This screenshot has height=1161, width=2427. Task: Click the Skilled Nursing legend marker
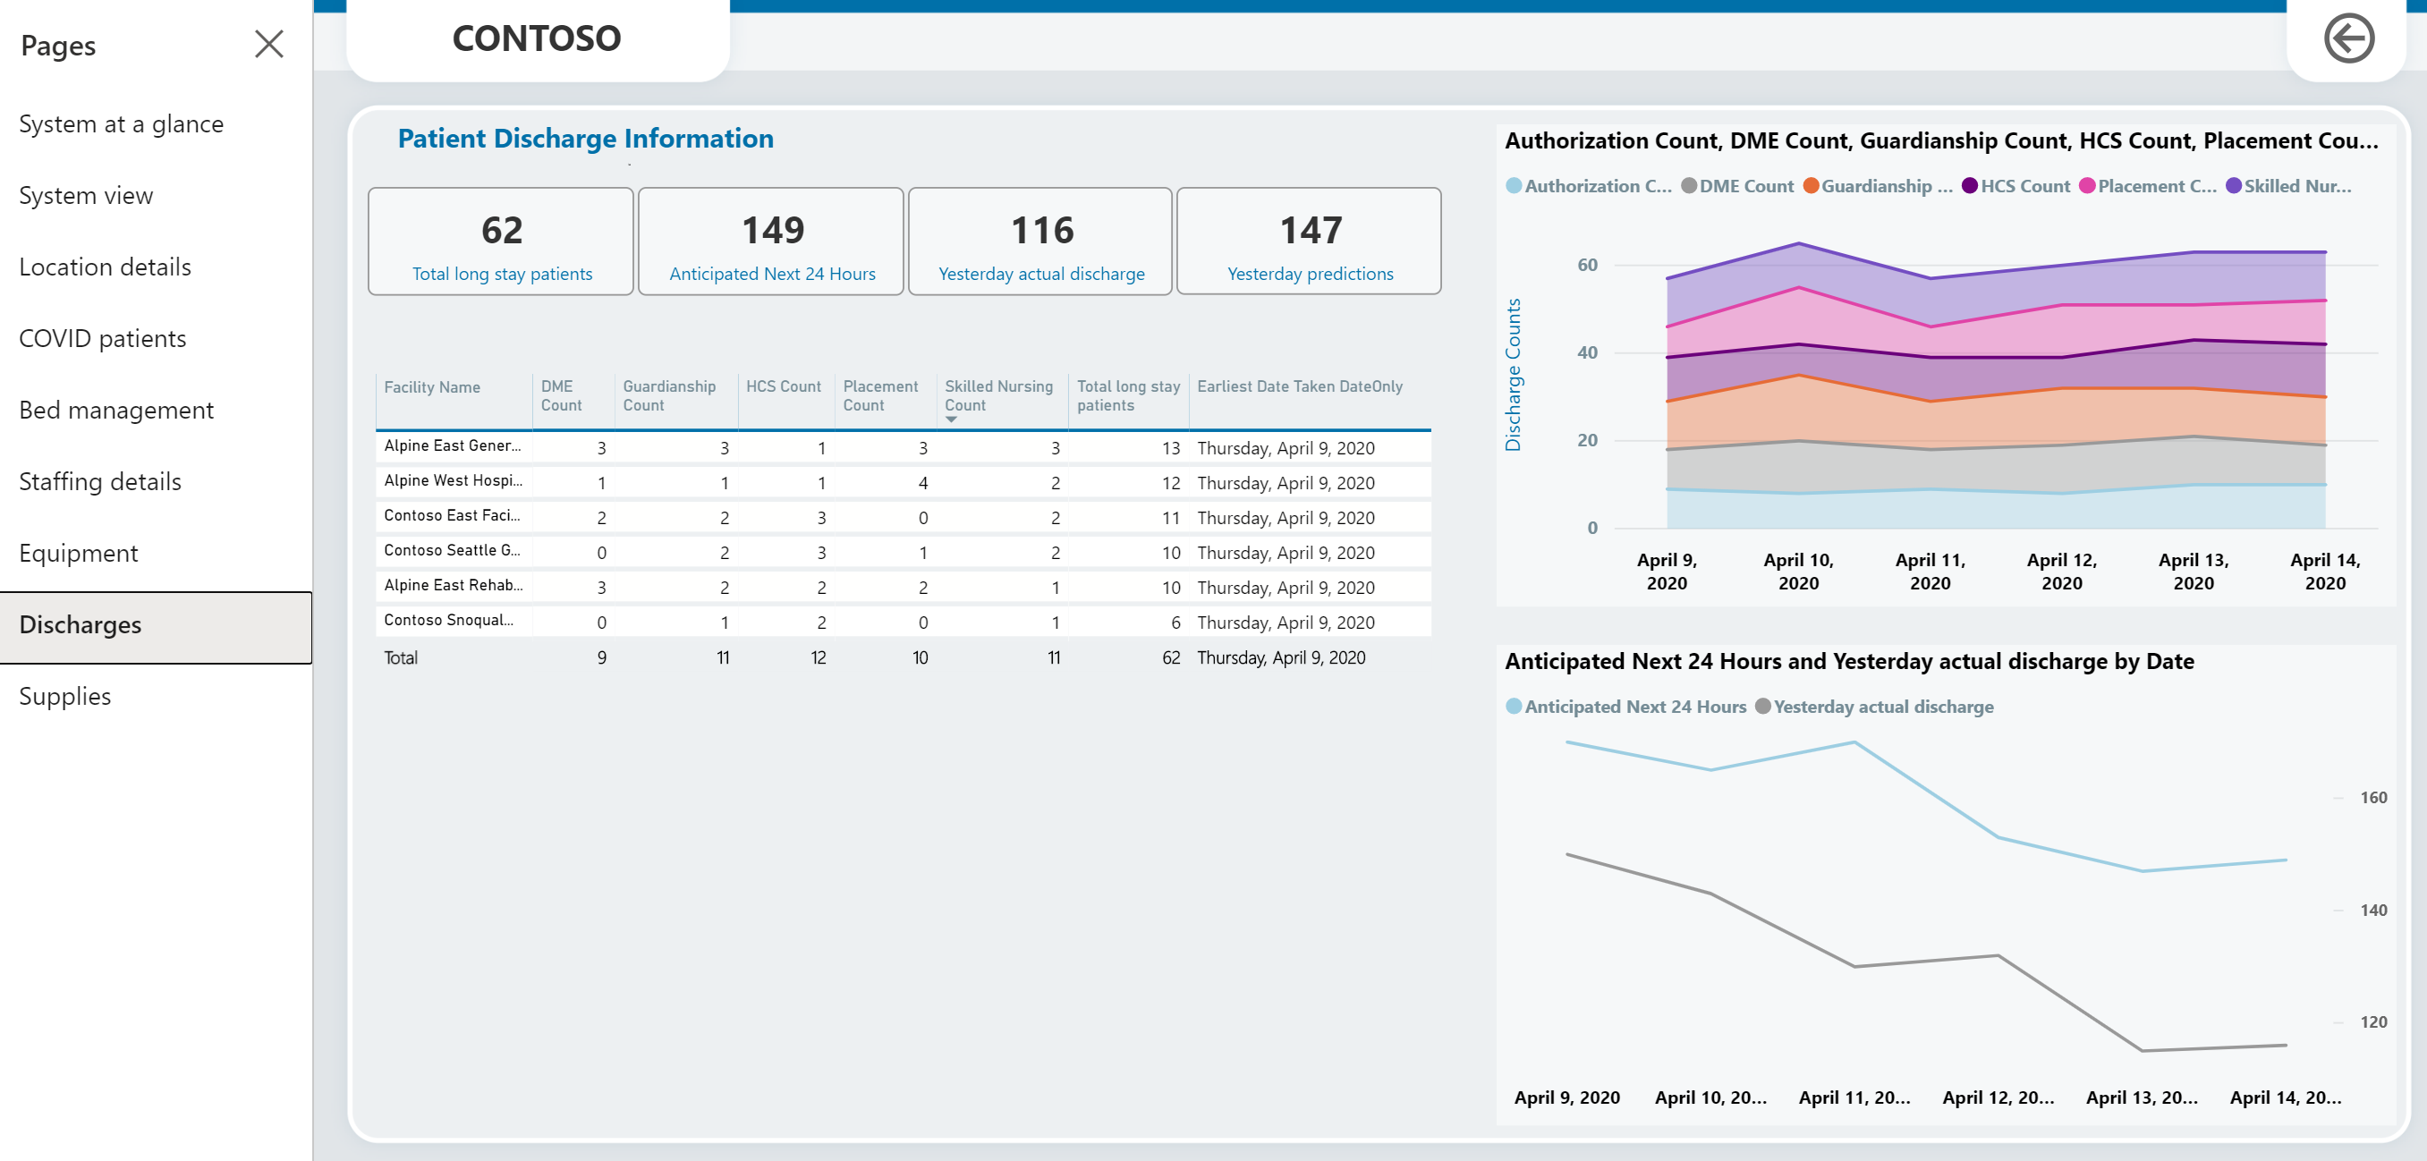pos(2233,186)
